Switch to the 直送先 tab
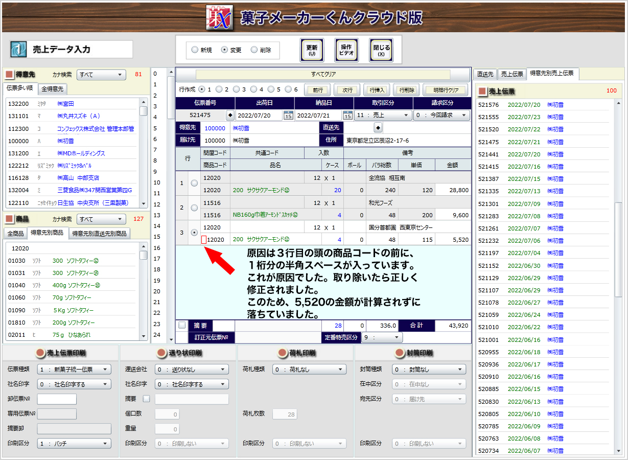The height and width of the screenshot is (460, 628). (485, 74)
